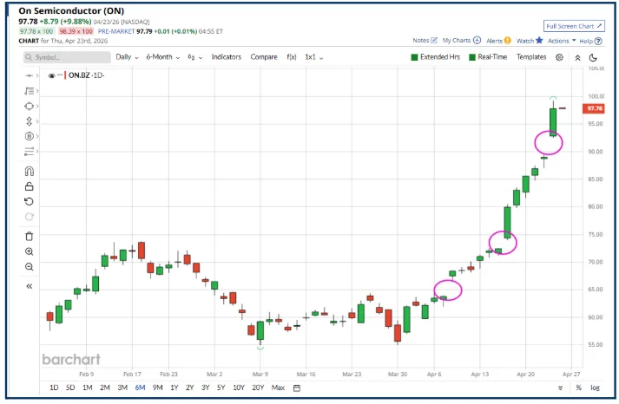Open chart settings gear icon
619x404 pixels.
[x=559, y=57]
